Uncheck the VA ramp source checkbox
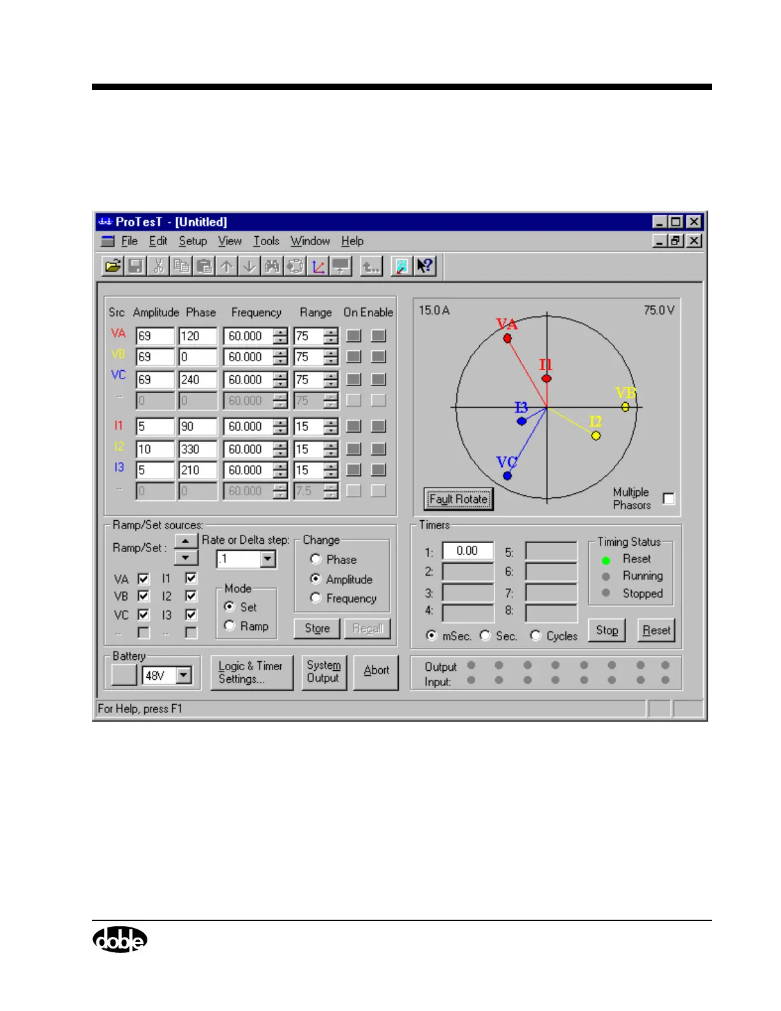 144,579
